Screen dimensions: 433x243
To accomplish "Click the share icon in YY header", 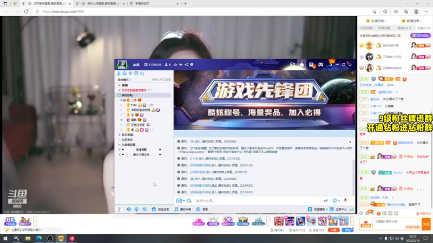I will [186, 65].
